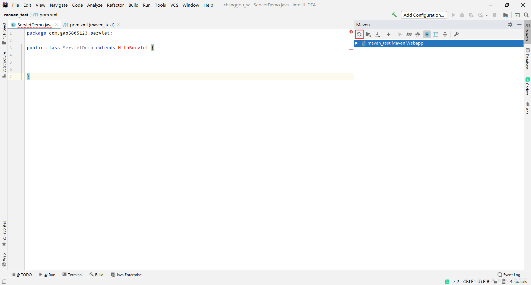Toggle the read-only lock icon
Screen dimensions: 531x285
495,282
